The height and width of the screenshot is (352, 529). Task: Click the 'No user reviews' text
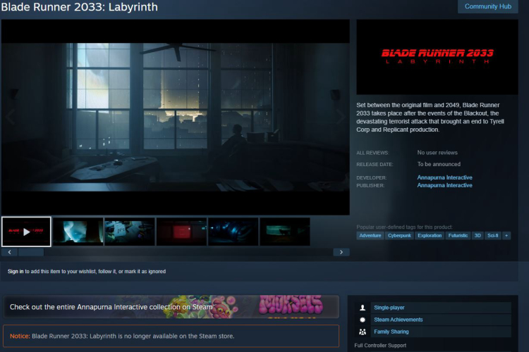437,153
